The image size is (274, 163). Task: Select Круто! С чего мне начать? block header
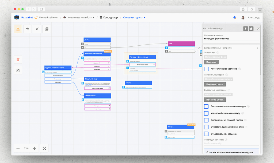click(58, 67)
